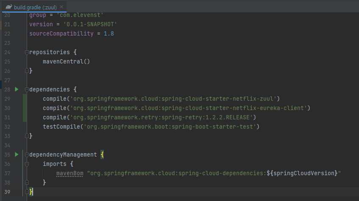Image resolution: width=359 pixels, height=201 pixels.
Task: Click the 1.8 value
Action: (x=109, y=33)
